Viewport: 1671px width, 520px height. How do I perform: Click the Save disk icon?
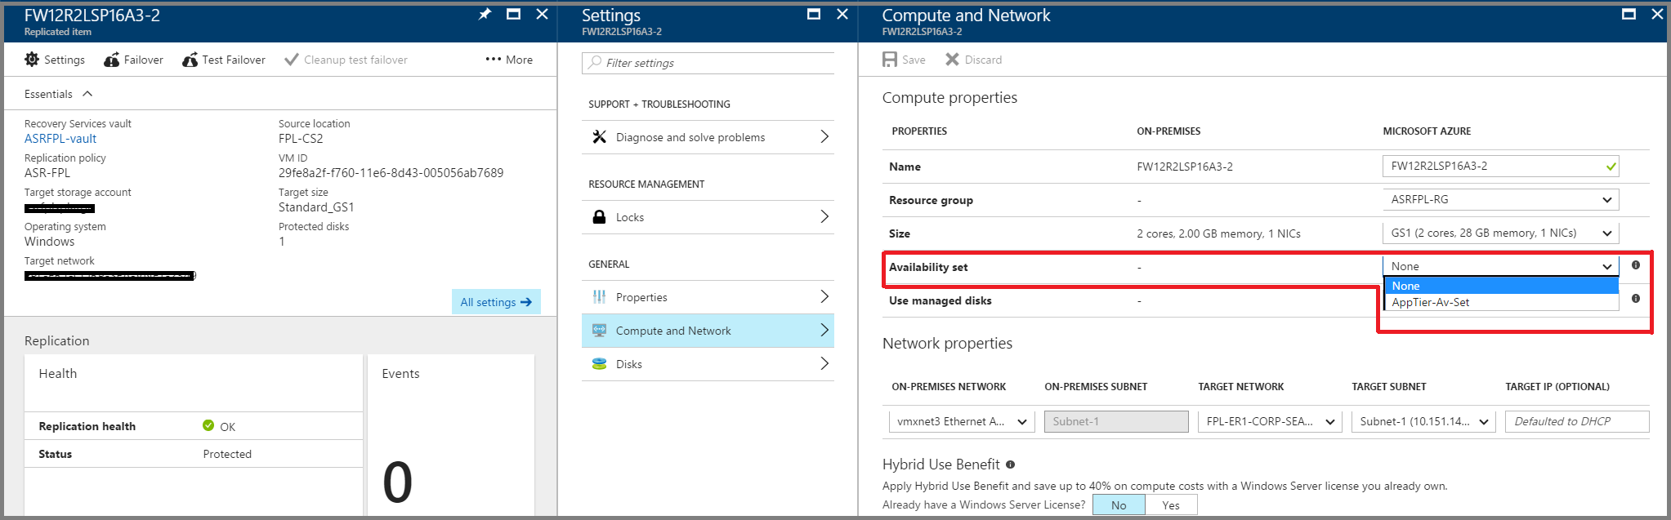point(890,60)
